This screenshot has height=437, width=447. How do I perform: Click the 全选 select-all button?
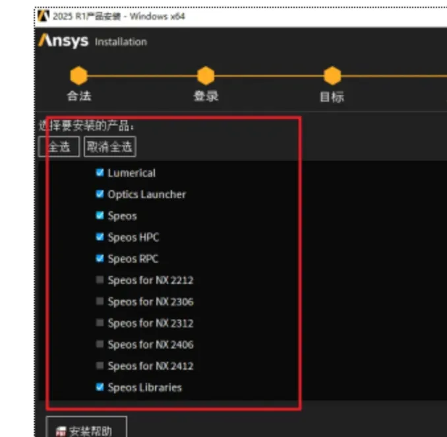pyautogui.click(x=59, y=147)
